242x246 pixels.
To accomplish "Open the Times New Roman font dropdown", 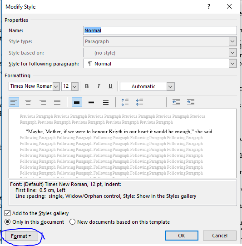I will [56, 86].
